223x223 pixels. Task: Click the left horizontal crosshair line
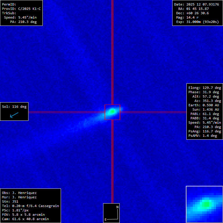point(66,112)
